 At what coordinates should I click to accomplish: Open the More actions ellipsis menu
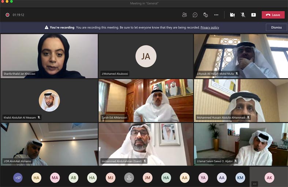pyautogui.click(x=216, y=15)
